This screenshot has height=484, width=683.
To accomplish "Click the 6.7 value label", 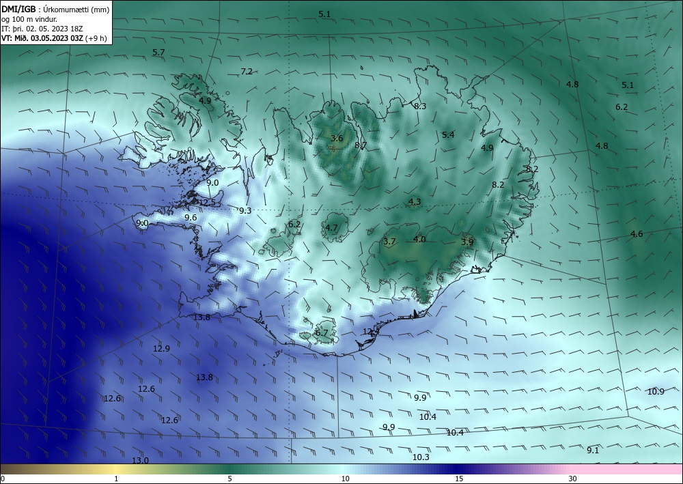I will click(322, 333).
